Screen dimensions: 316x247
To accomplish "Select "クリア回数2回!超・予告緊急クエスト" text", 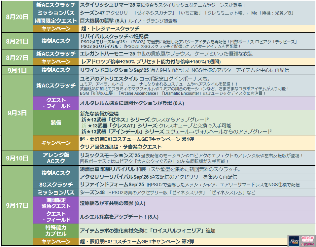I will pyautogui.click(x=121, y=147).
